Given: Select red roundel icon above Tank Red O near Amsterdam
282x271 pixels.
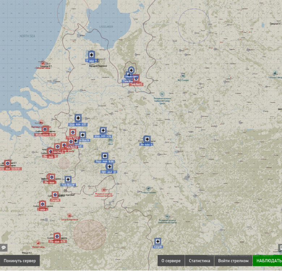Looking at the screenshot, I should (136, 78).
